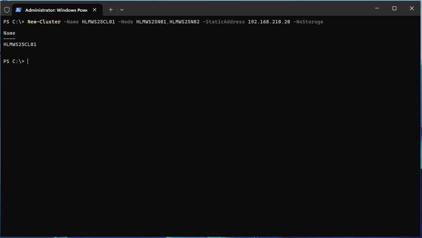
Task: Open a new tab with the plus button
Action: click(111, 10)
